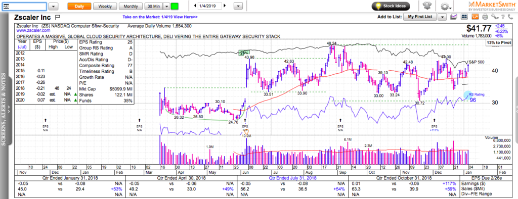Click the Acc/Dis Rating D- value
This screenshot has width=518, height=199.
point(129,60)
